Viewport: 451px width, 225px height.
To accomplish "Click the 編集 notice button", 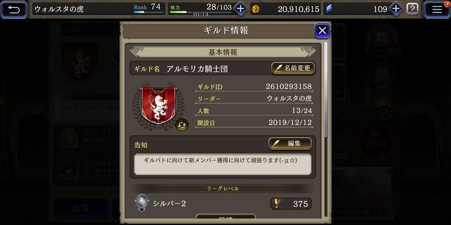I will coord(290,144).
